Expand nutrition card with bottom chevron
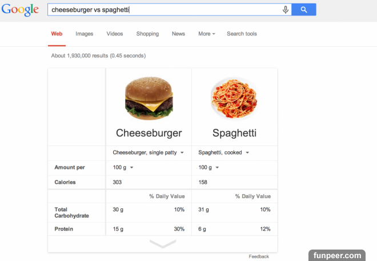The height and width of the screenshot is (261, 377). 163,244
